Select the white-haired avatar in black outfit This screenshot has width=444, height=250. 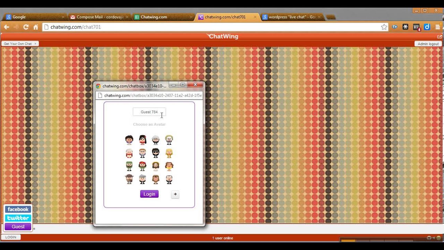pos(156,140)
